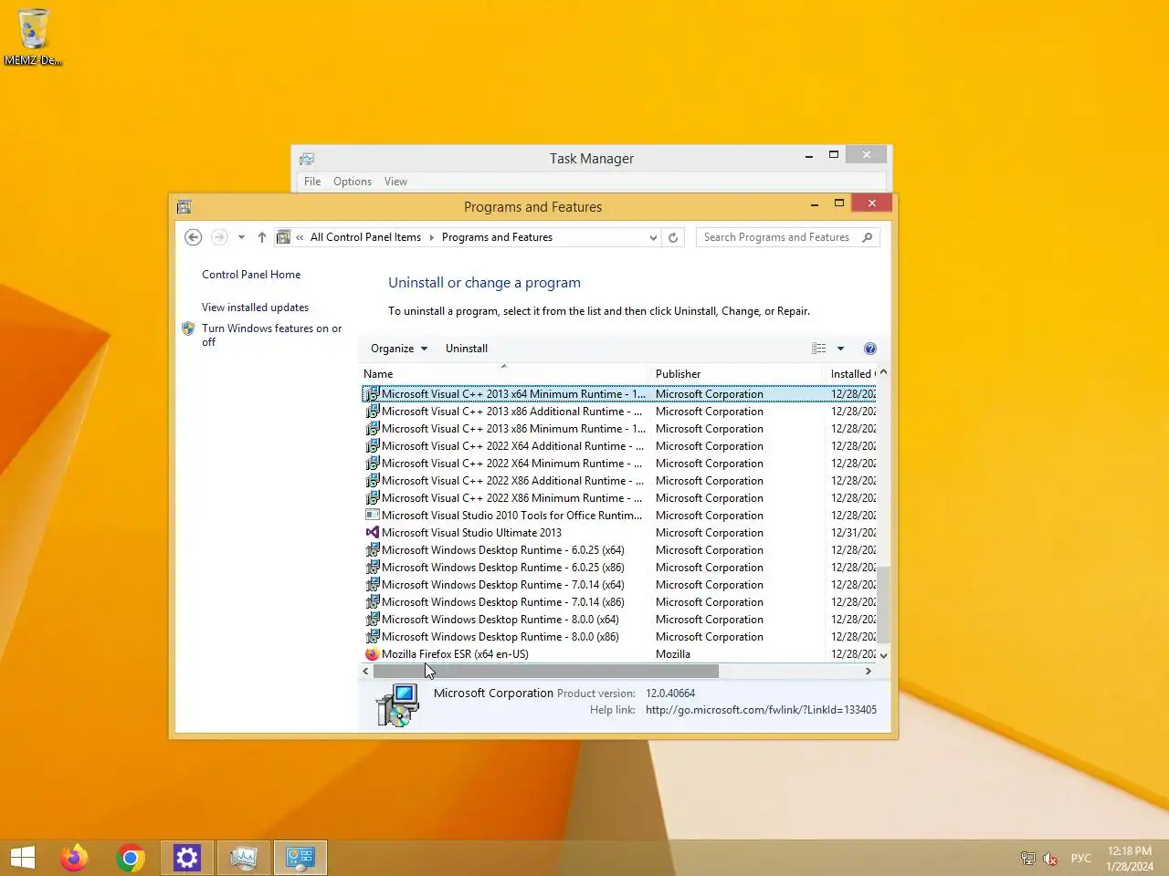This screenshot has width=1169, height=876.
Task: Click the view layout icon in the toolbar
Action: [819, 349]
